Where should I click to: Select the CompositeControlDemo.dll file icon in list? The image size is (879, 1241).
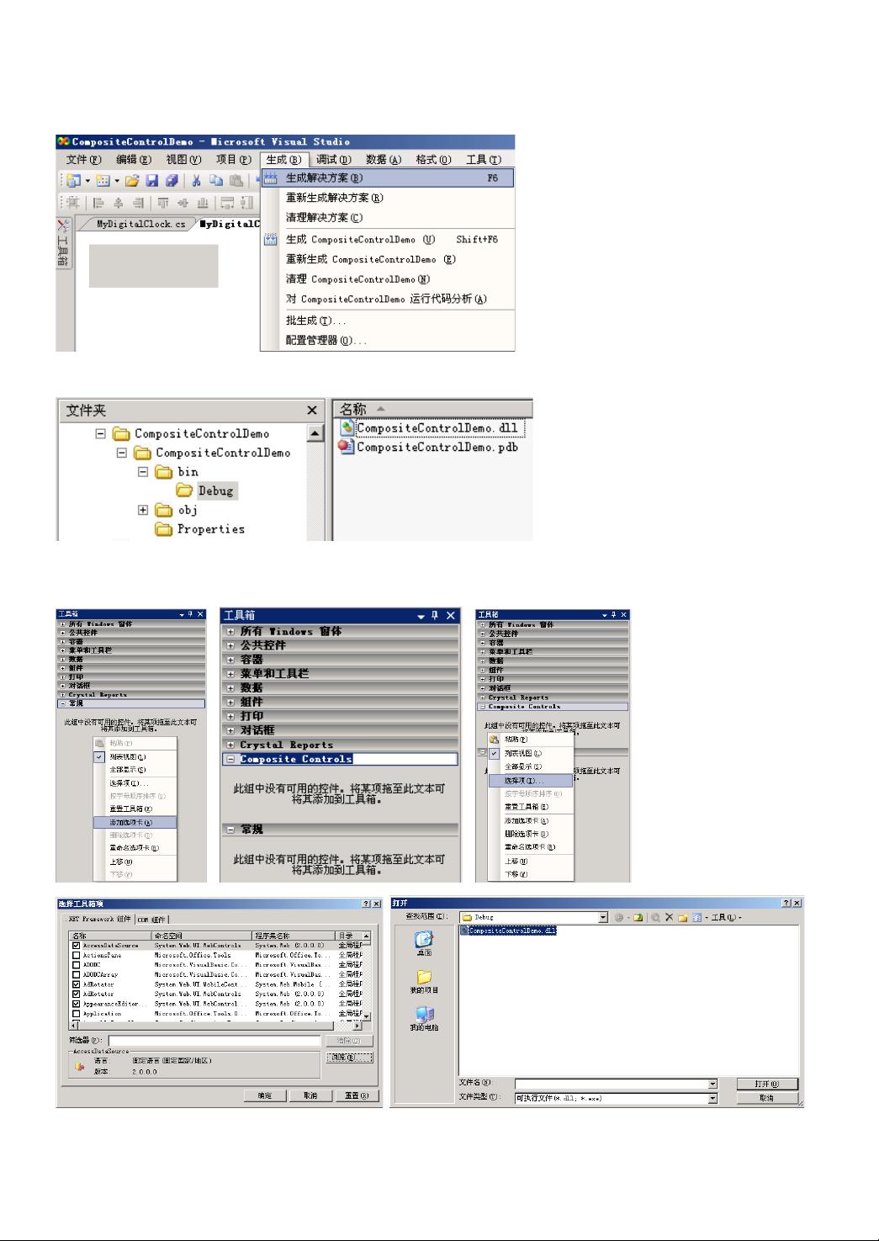(347, 427)
